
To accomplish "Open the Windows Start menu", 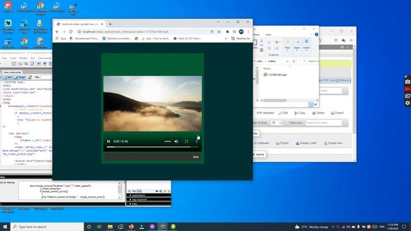I will [5, 227].
